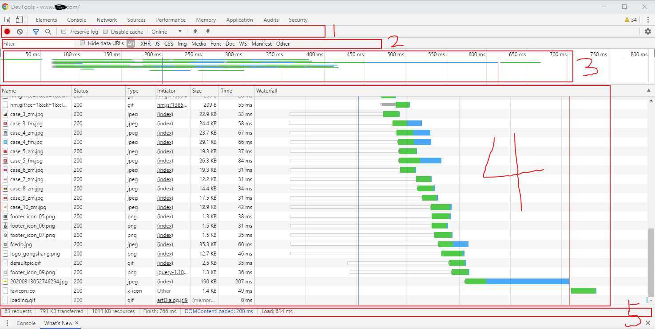
Task: Tick the Hide data URLs checkbox
Action: (83, 43)
